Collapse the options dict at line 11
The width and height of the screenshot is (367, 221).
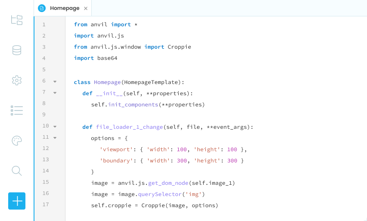[x=55, y=137]
